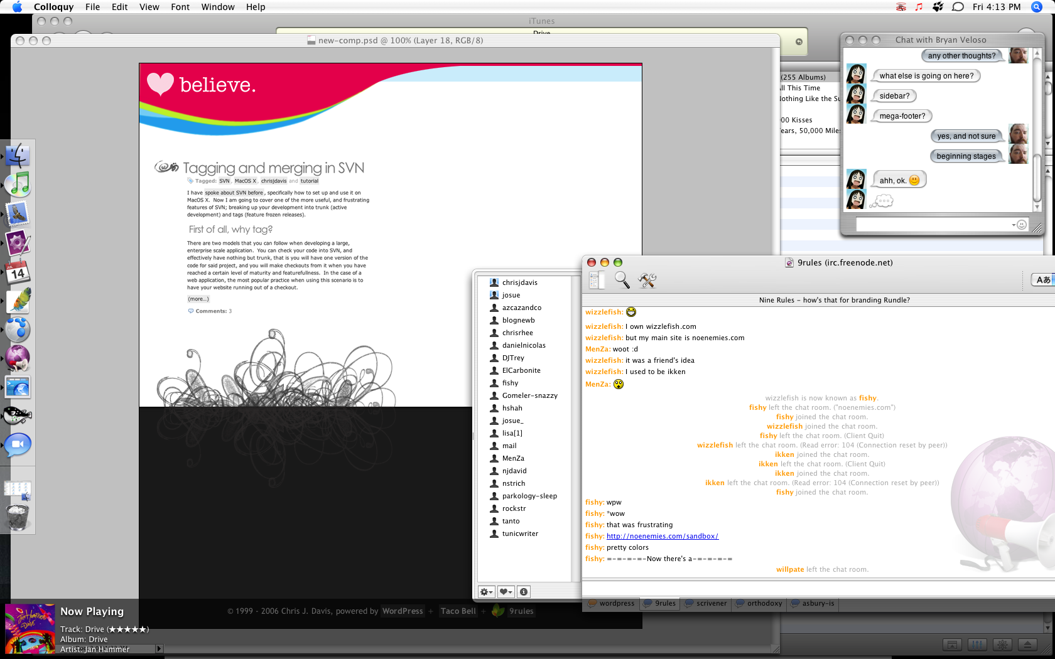Click iTunes eject disc button

click(x=1028, y=645)
